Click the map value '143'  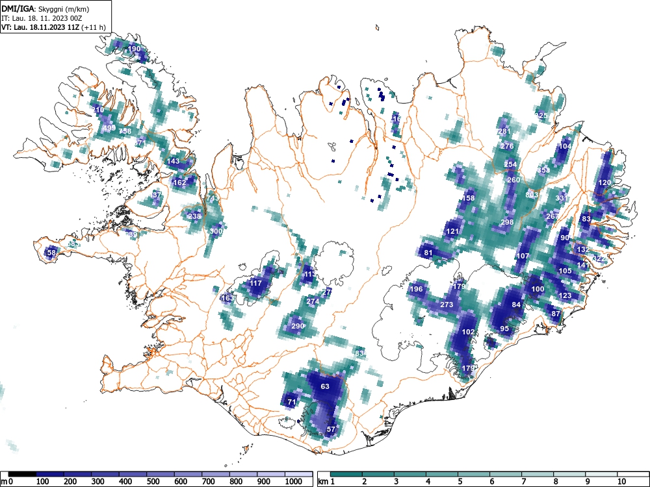tap(173, 162)
